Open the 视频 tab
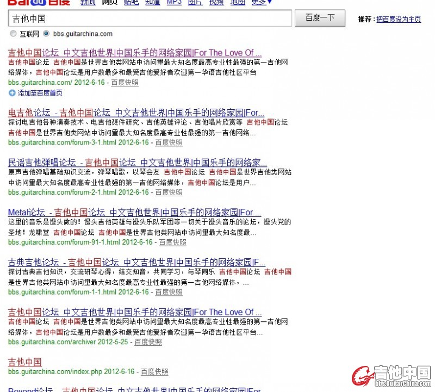The height and width of the screenshot is (392, 435). pos(216,3)
